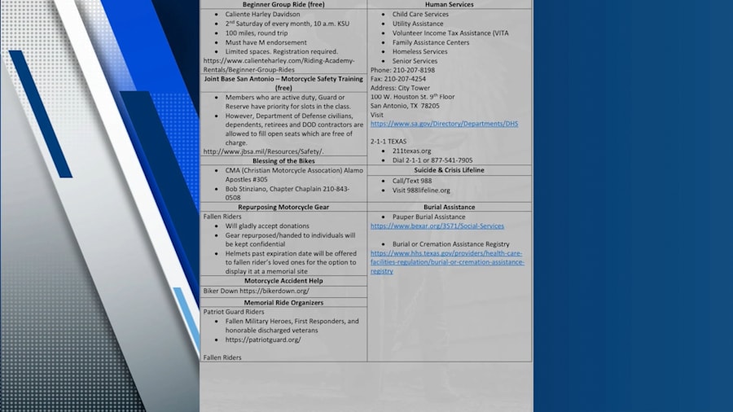
Task: Open the sa.gov Departments DHS link
Action: (444, 124)
